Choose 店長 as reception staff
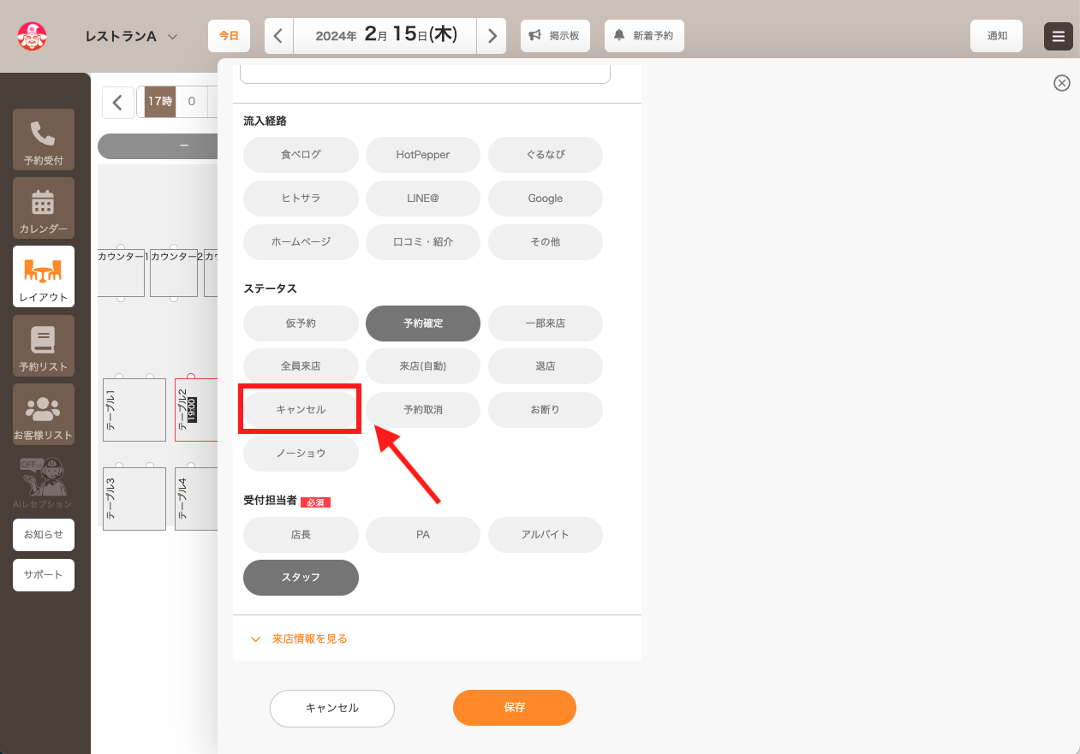This screenshot has width=1080, height=754. 301,534
